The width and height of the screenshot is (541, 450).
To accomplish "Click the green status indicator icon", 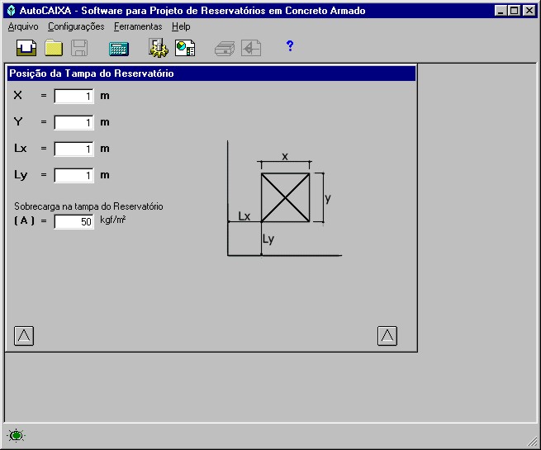I will tap(17, 435).
